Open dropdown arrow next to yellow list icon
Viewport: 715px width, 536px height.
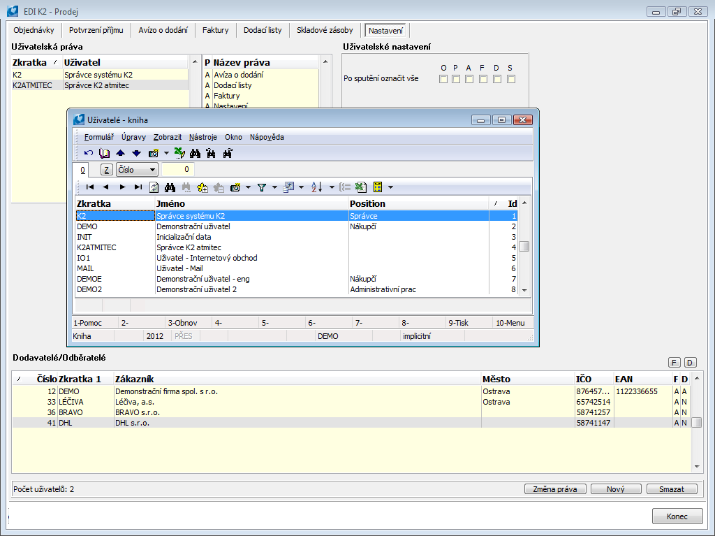coord(390,187)
